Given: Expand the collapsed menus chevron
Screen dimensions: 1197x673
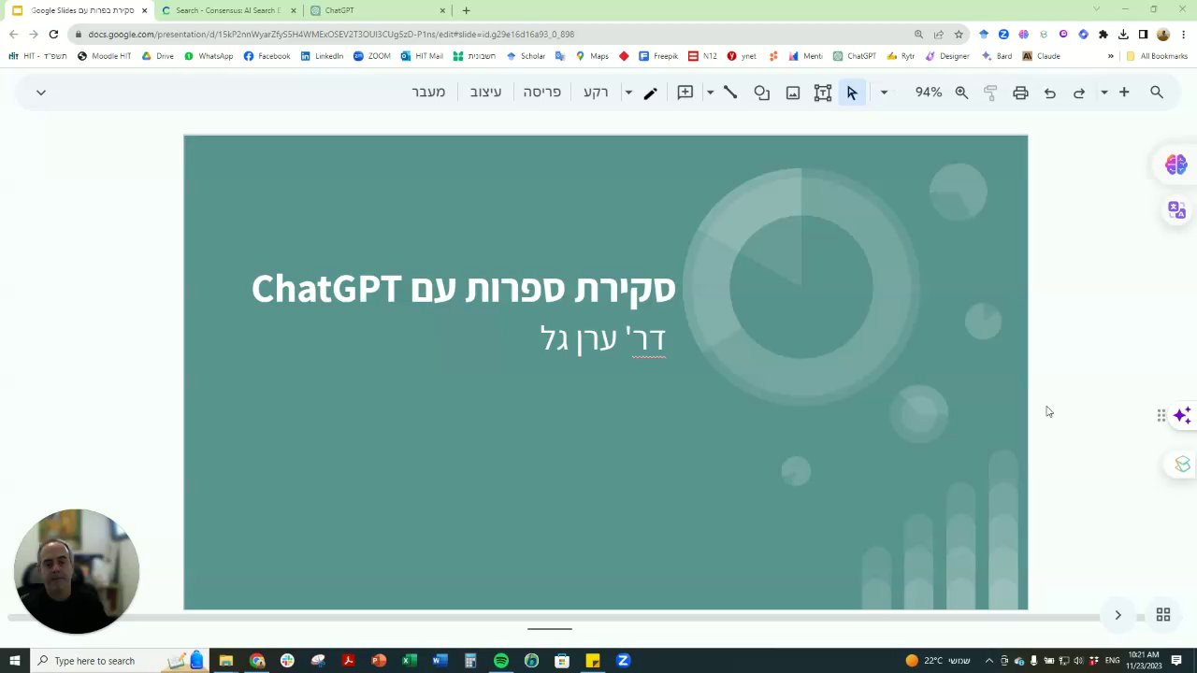Looking at the screenshot, I should point(40,93).
